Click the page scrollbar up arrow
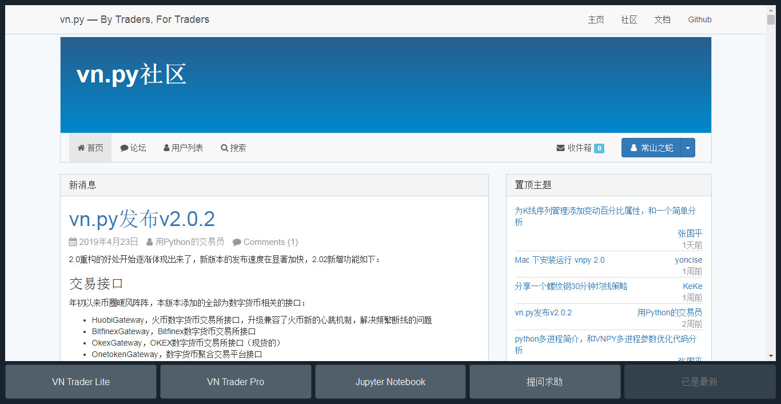Viewport: 781px width, 404px height. pyautogui.click(x=771, y=10)
